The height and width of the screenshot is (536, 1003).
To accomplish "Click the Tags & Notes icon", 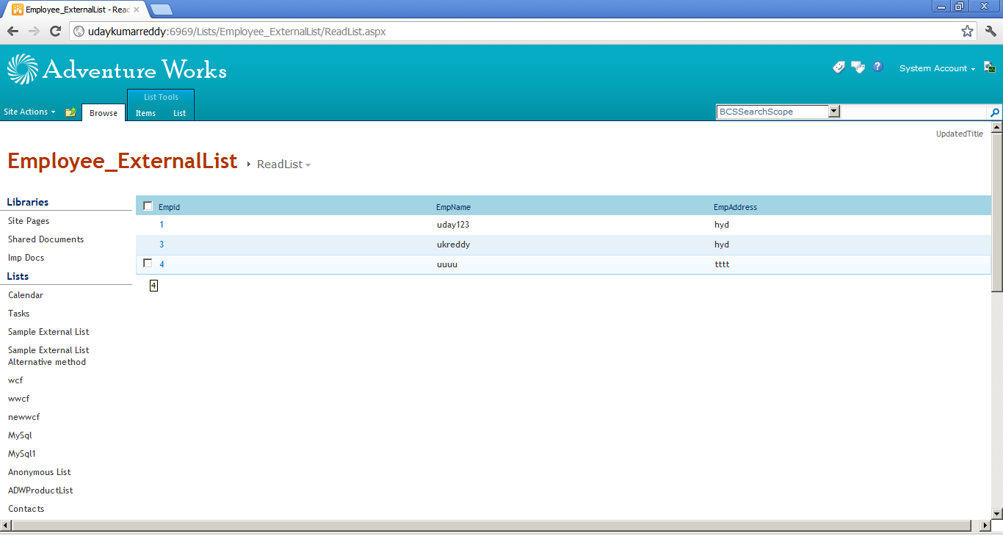I will click(x=858, y=68).
